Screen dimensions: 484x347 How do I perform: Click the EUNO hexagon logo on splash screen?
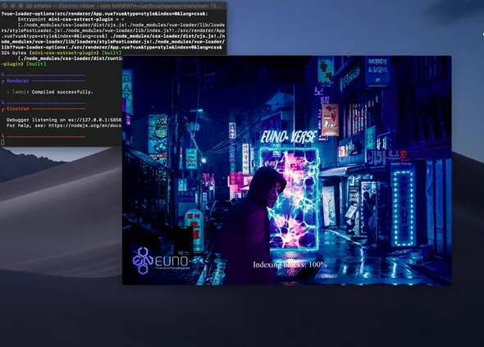(x=143, y=261)
